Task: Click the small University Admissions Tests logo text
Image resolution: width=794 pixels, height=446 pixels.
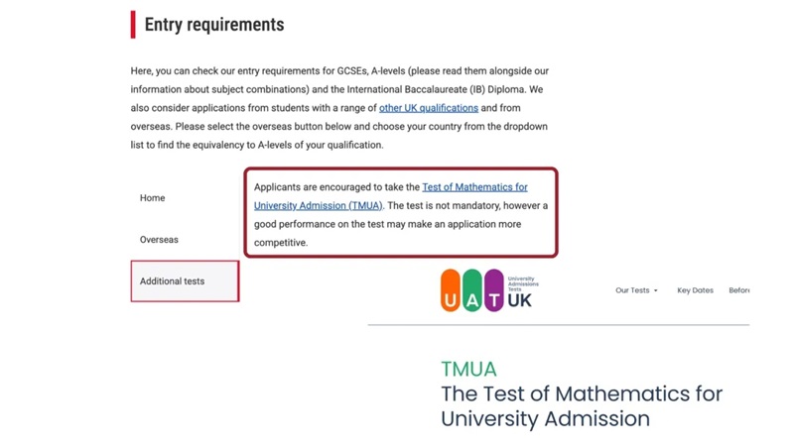Action: pos(521,282)
